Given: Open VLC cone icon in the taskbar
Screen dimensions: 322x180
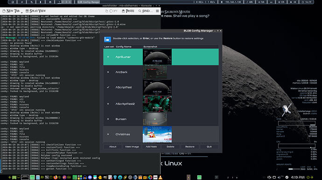Looking at the screenshot, I should click(x=160, y=177).
